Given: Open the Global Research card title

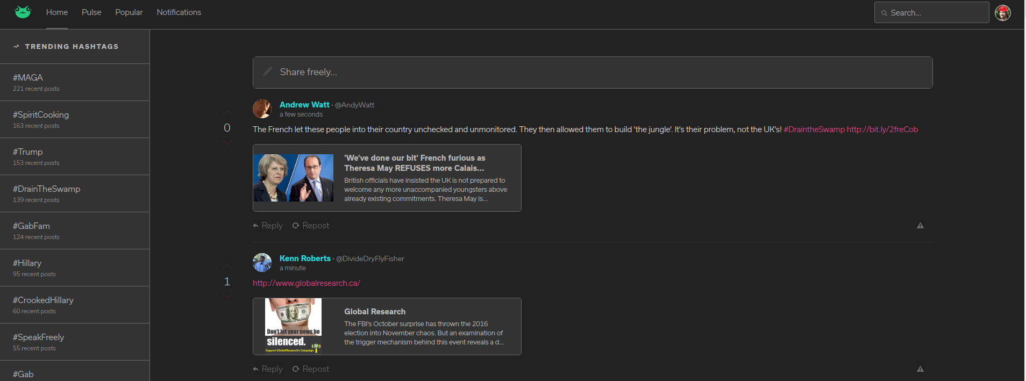Looking at the screenshot, I should 375,312.
